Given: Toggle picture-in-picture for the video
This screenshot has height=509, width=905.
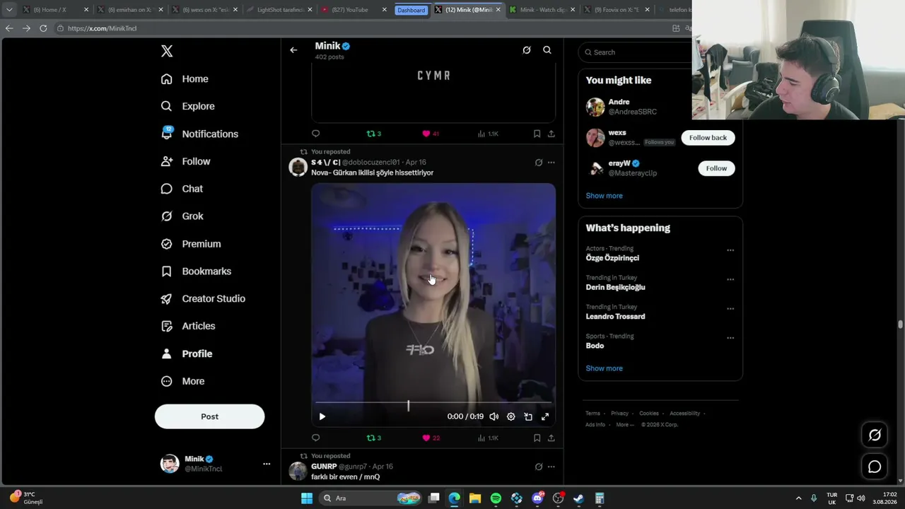Looking at the screenshot, I should [x=528, y=417].
